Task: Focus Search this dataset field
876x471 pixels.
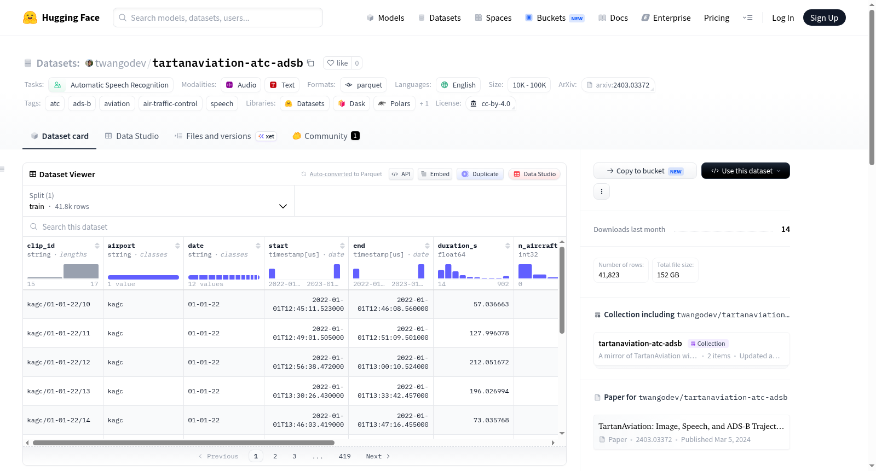Action: pos(295,227)
